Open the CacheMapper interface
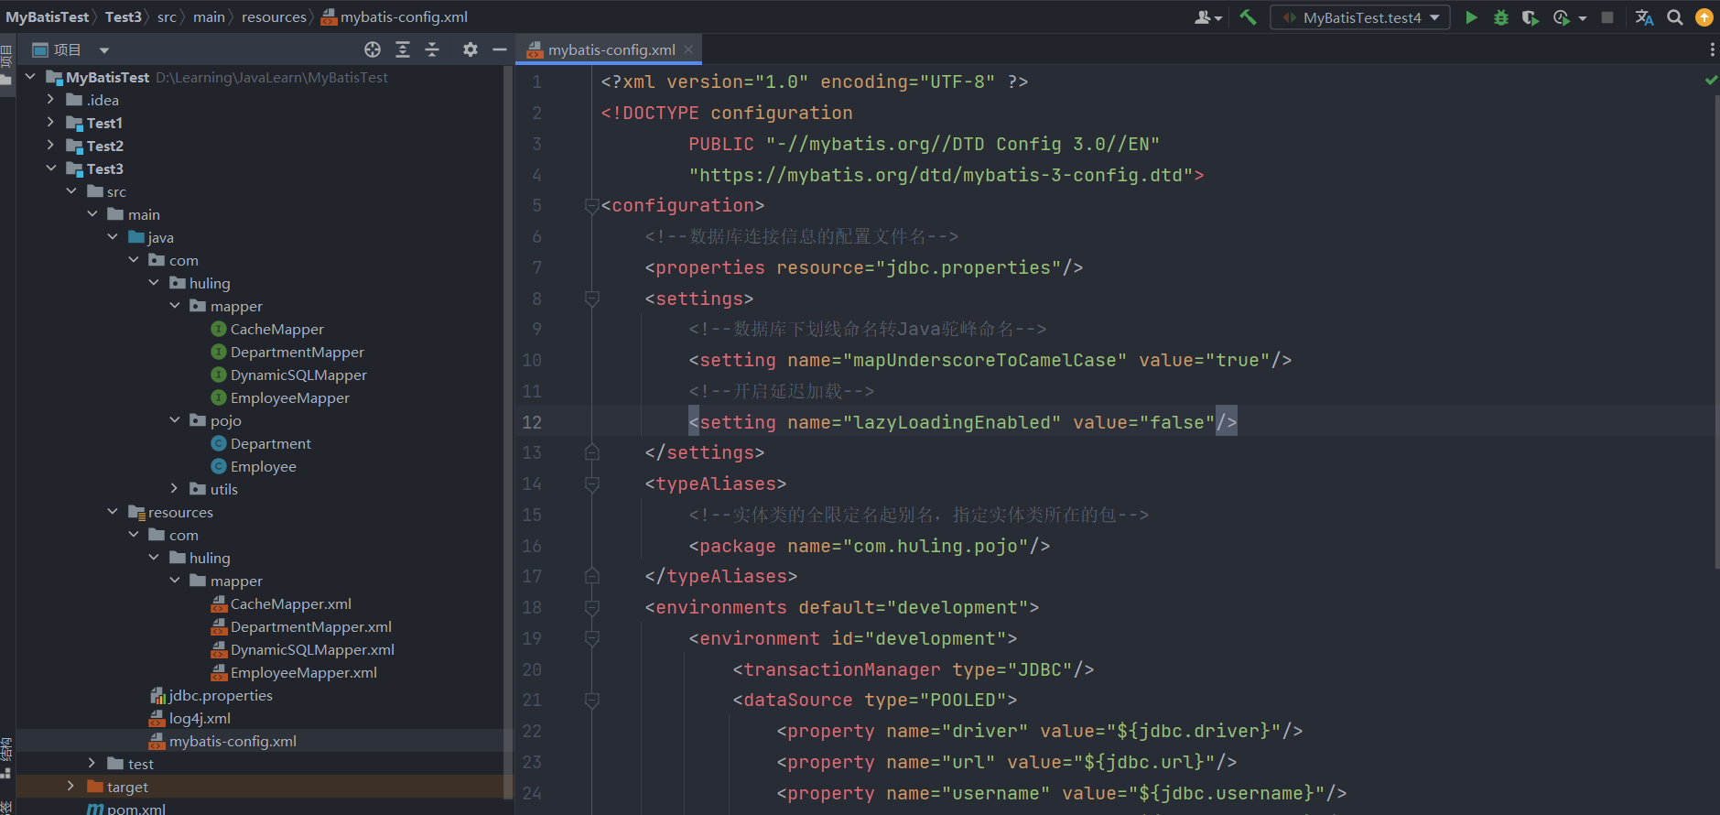The width and height of the screenshot is (1720, 815). click(x=276, y=329)
